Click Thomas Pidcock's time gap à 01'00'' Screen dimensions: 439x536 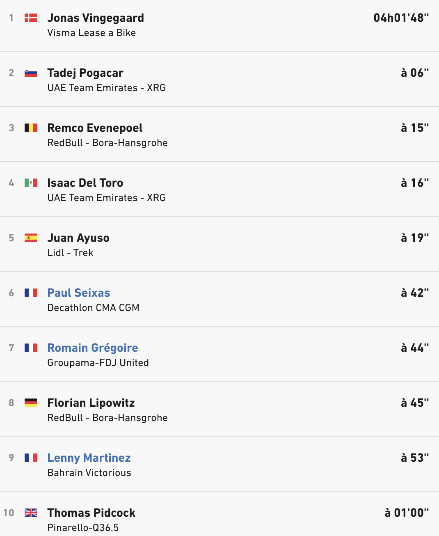(407, 513)
